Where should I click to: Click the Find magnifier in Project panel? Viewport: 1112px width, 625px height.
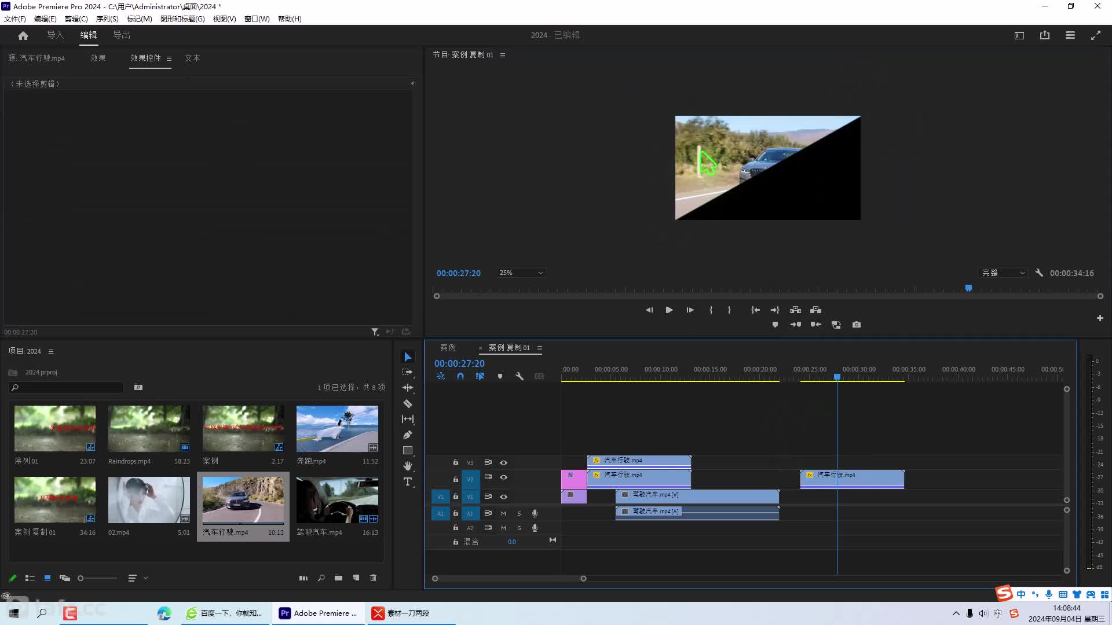point(321,578)
